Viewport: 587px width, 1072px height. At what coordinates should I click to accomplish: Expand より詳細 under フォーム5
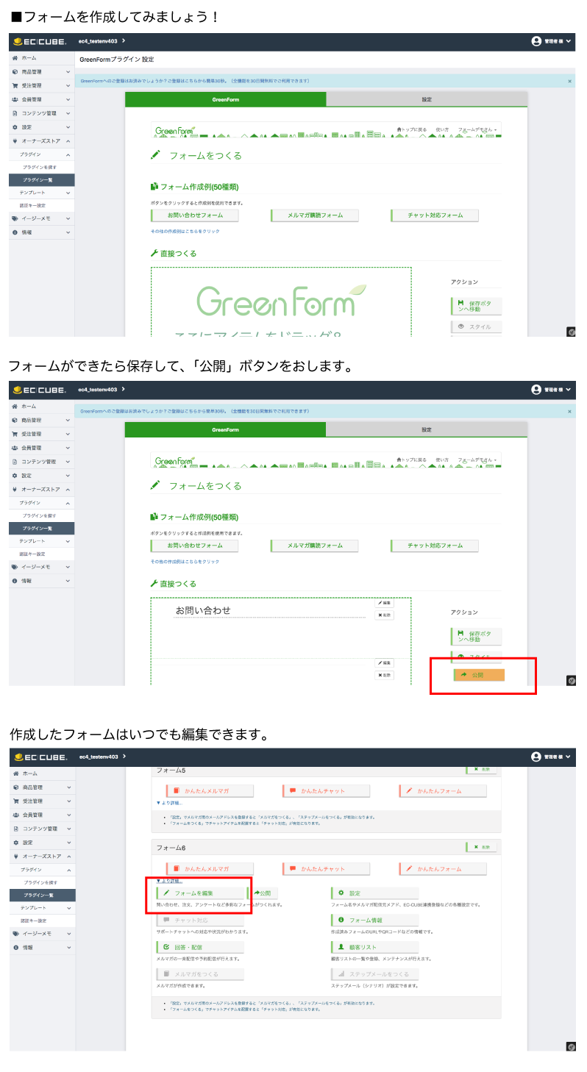point(169,803)
